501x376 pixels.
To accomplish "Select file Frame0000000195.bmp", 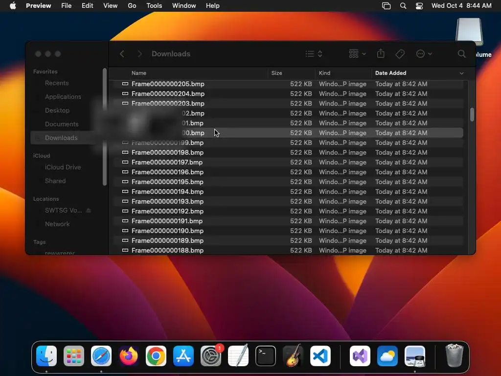I will [x=288, y=182].
